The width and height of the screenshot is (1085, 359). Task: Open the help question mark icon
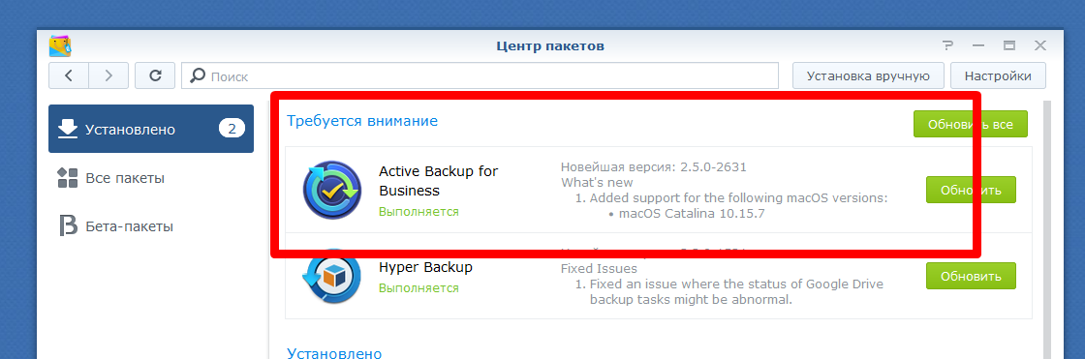(x=947, y=46)
